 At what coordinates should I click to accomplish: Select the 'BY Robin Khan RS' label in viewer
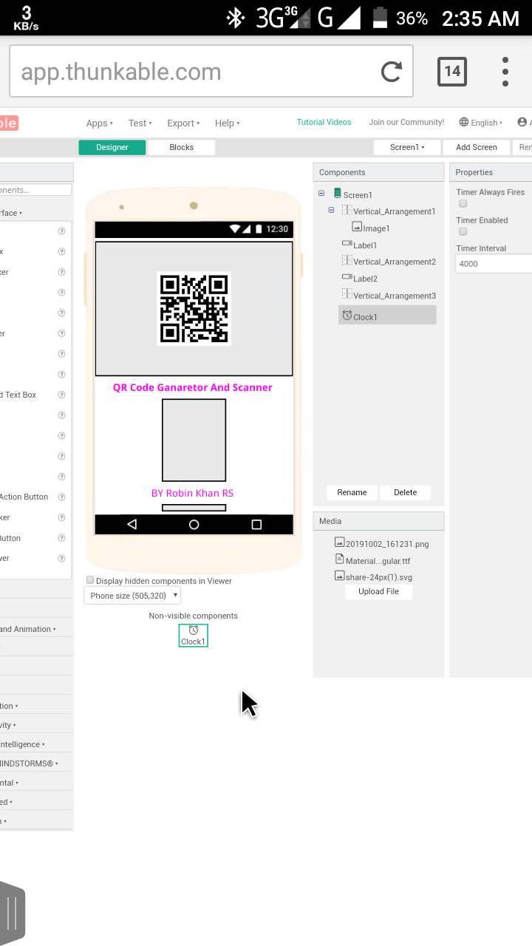[192, 493]
